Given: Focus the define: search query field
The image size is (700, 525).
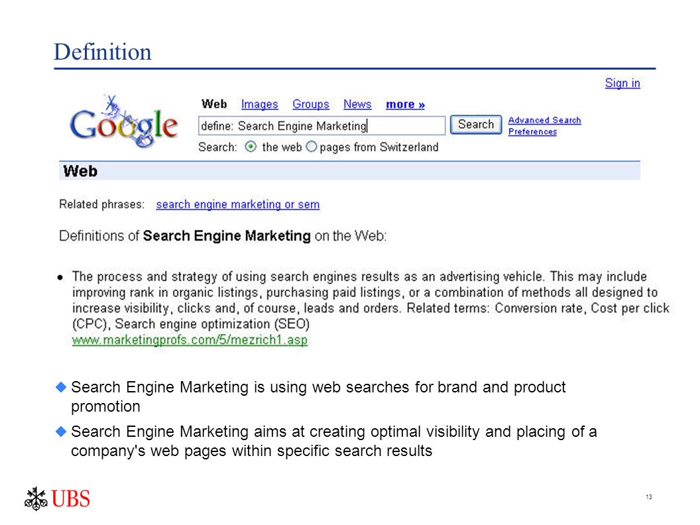Looking at the screenshot, I should 322,125.
